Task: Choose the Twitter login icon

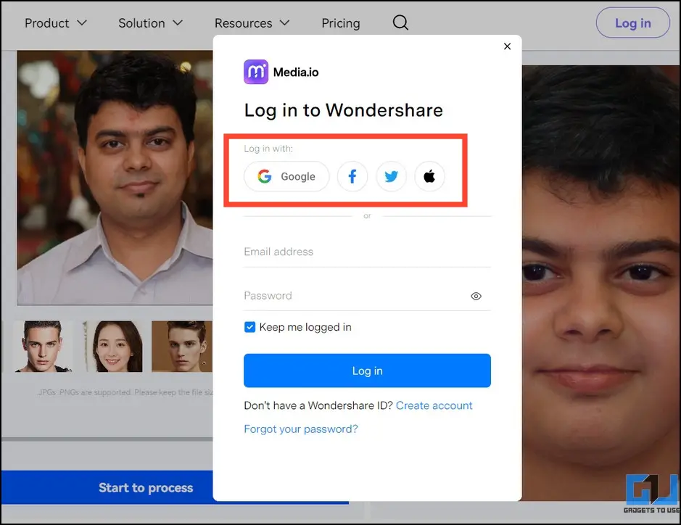Action: (391, 176)
